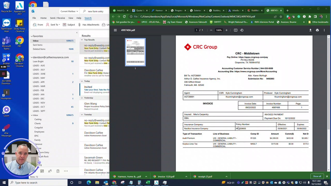Open Chrome extensions puzzle icon
The image size is (331, 186).
[x=310, y=17]
